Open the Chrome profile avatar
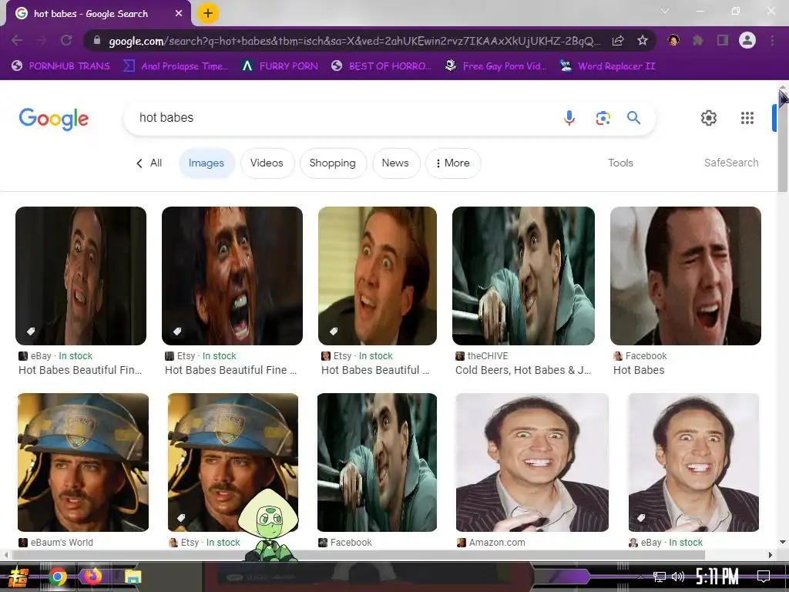The image size is (789, 592). coord(747,40)
